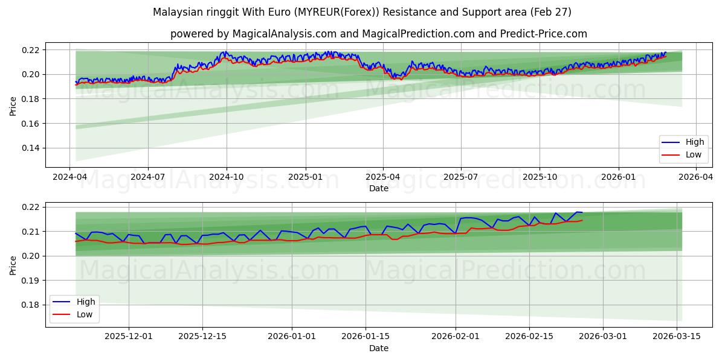This screenshot has width=725, height=362.
Task: Click the '2025-12-15' tick label
Action: 202,337
